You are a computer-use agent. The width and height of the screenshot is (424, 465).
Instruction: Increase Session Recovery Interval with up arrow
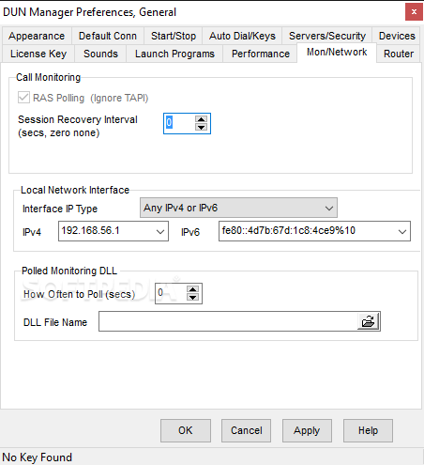(201, 119)
